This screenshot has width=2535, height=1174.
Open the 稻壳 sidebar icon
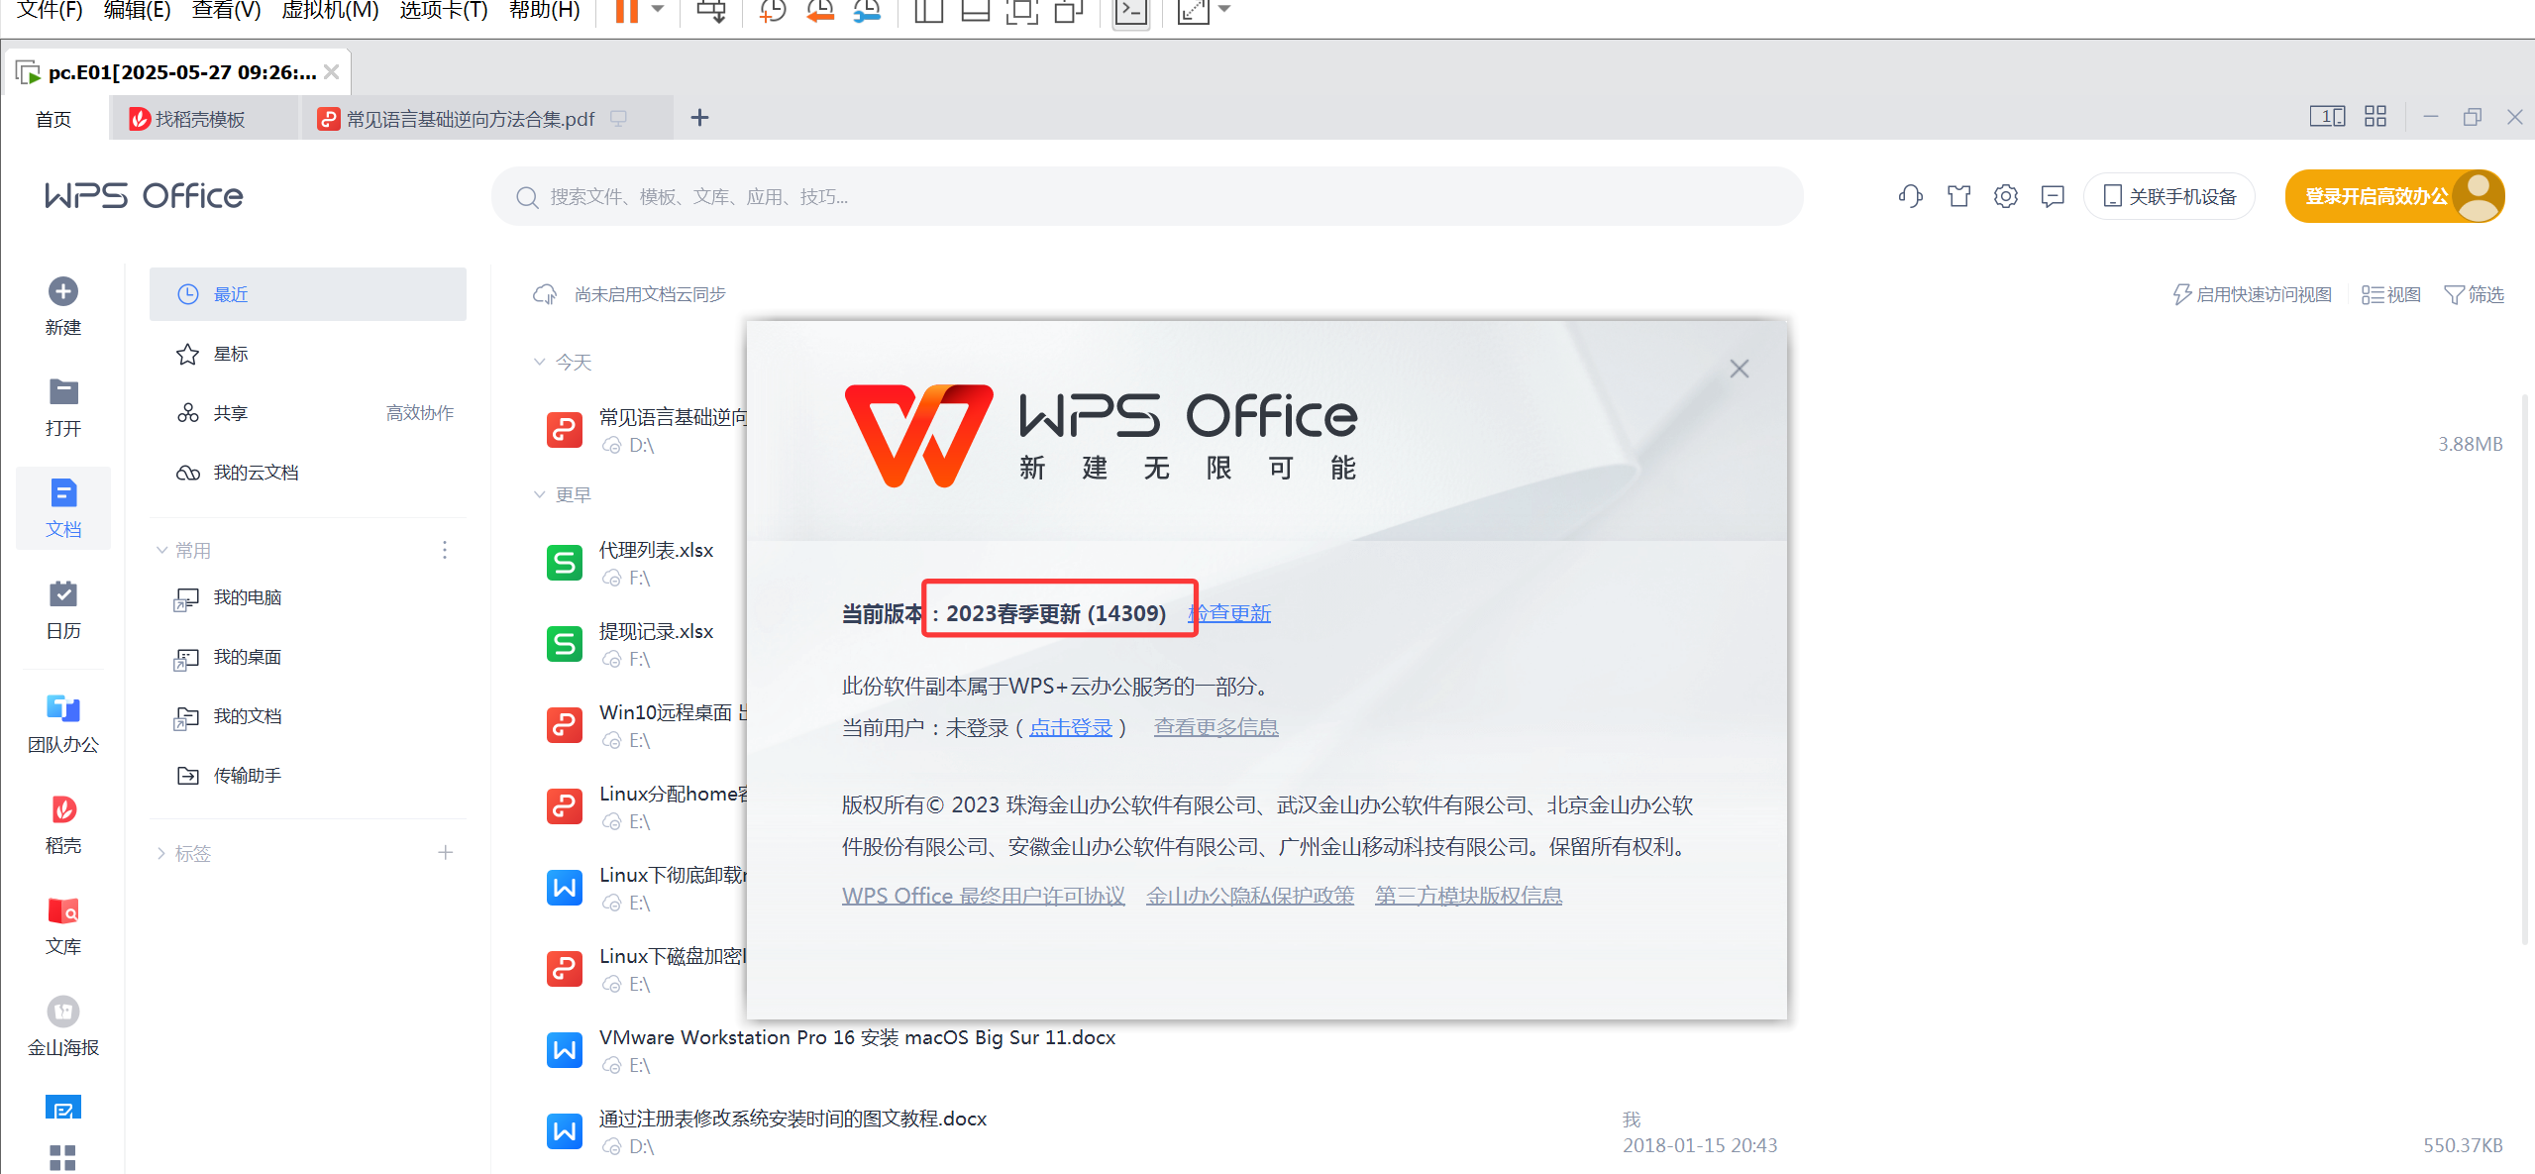[x=63, y=809]
